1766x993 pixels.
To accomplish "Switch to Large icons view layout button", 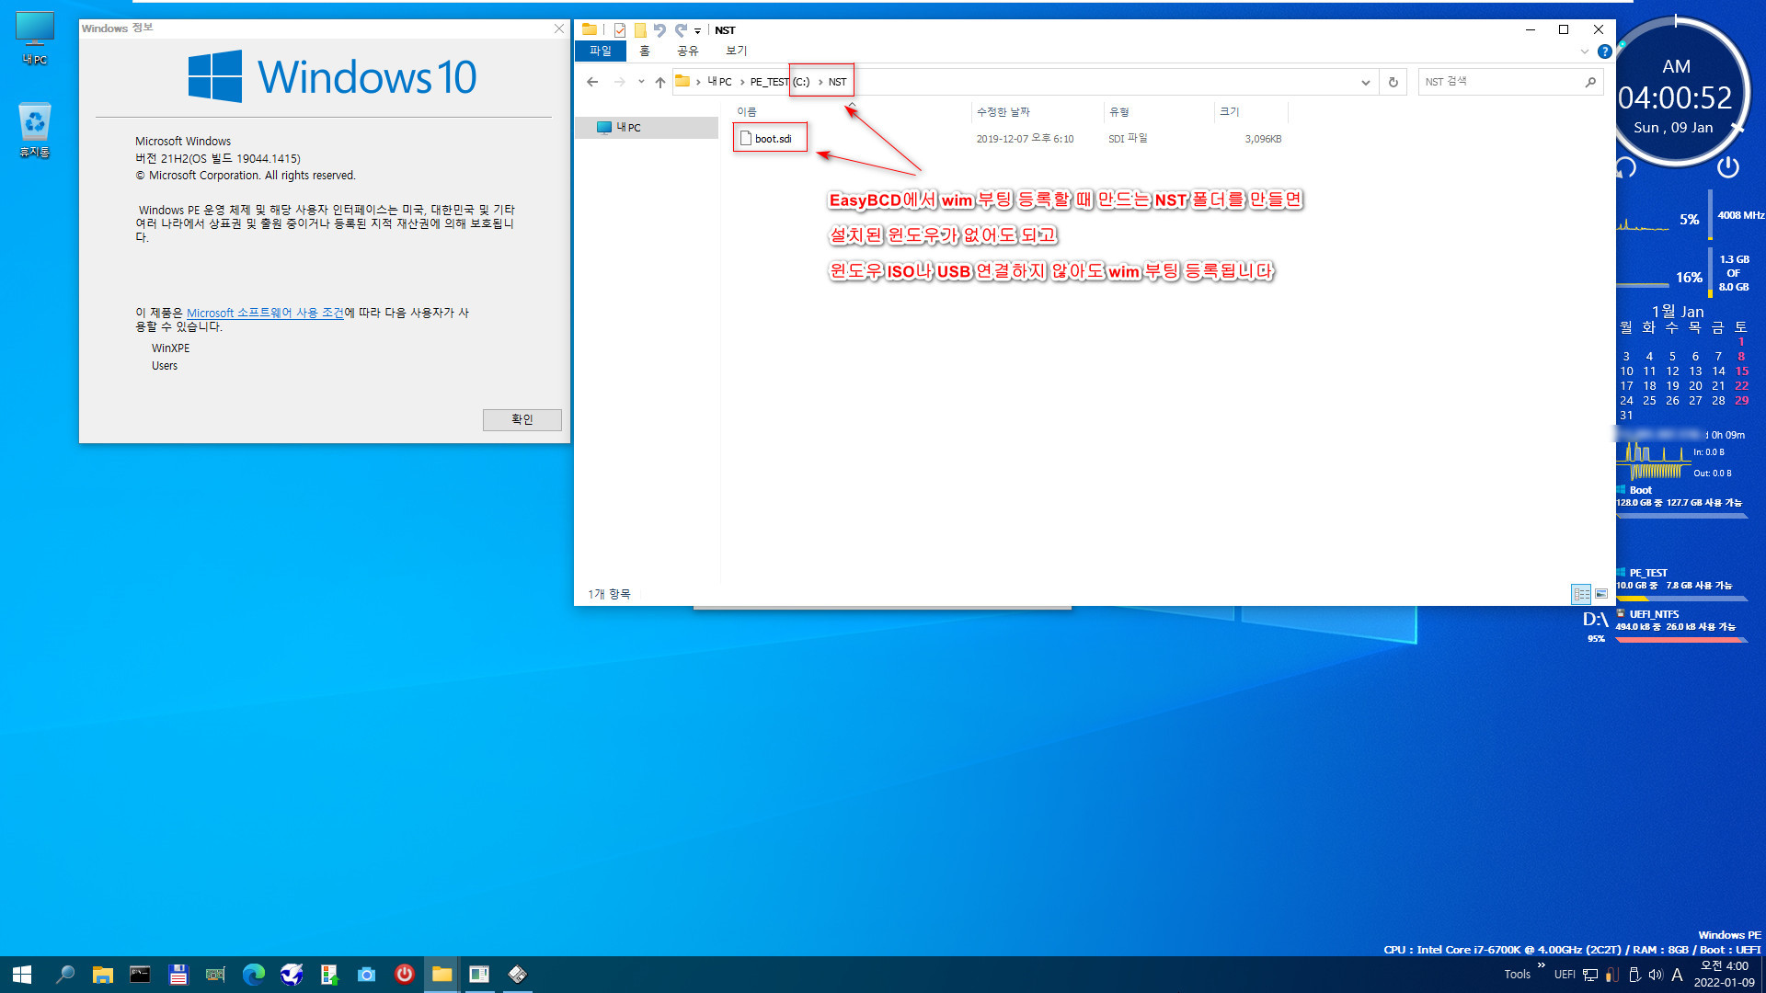I will click(1601, 594).
